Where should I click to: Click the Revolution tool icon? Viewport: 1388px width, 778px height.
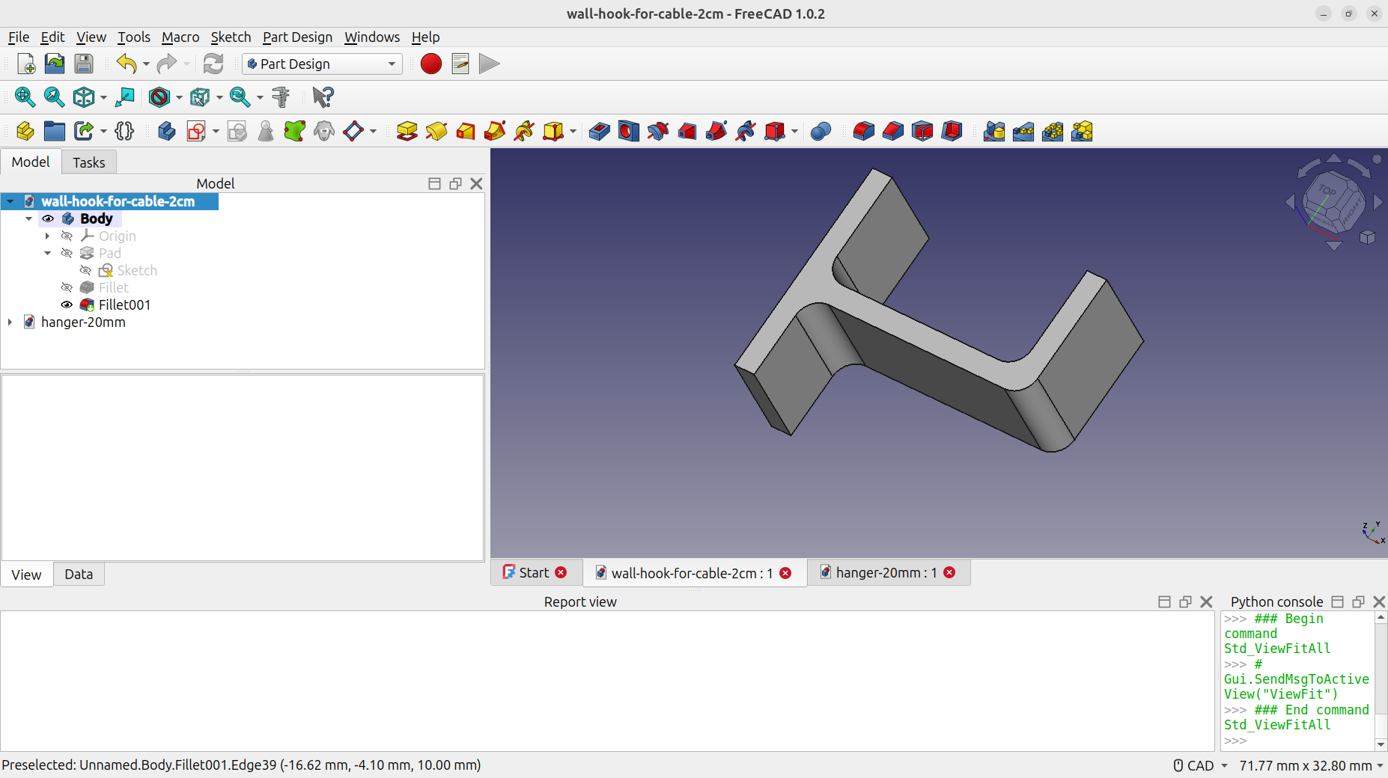coord(436,132)
